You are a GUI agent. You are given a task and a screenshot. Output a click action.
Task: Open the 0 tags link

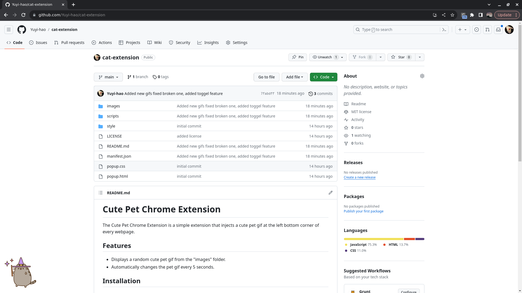[161, 77]
